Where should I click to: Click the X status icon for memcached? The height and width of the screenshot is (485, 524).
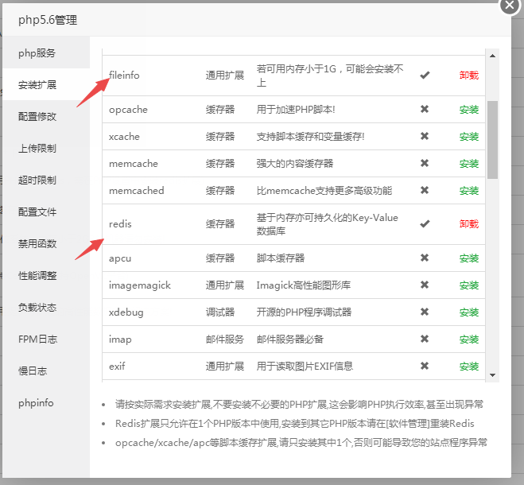pyautogui.click(x=425, y=191)
